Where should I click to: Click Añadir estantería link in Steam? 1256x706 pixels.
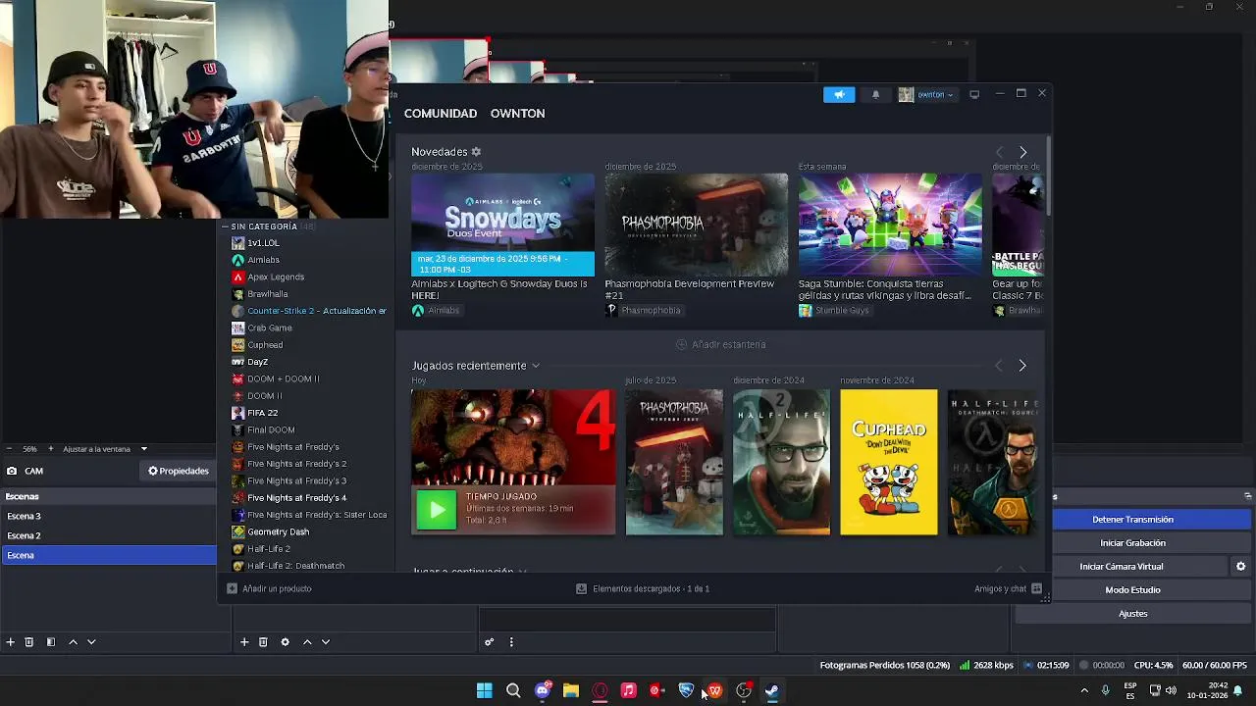(x=720, y=344)
